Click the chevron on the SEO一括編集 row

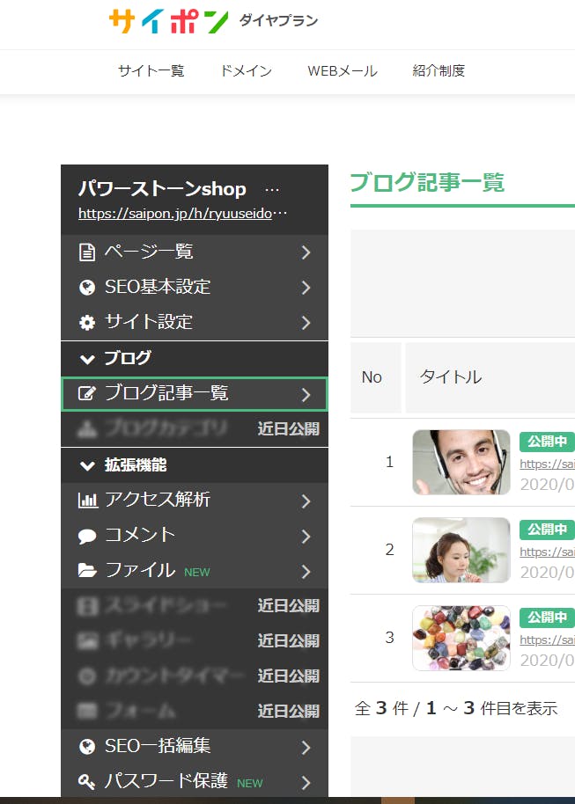[x=306, y=748]
